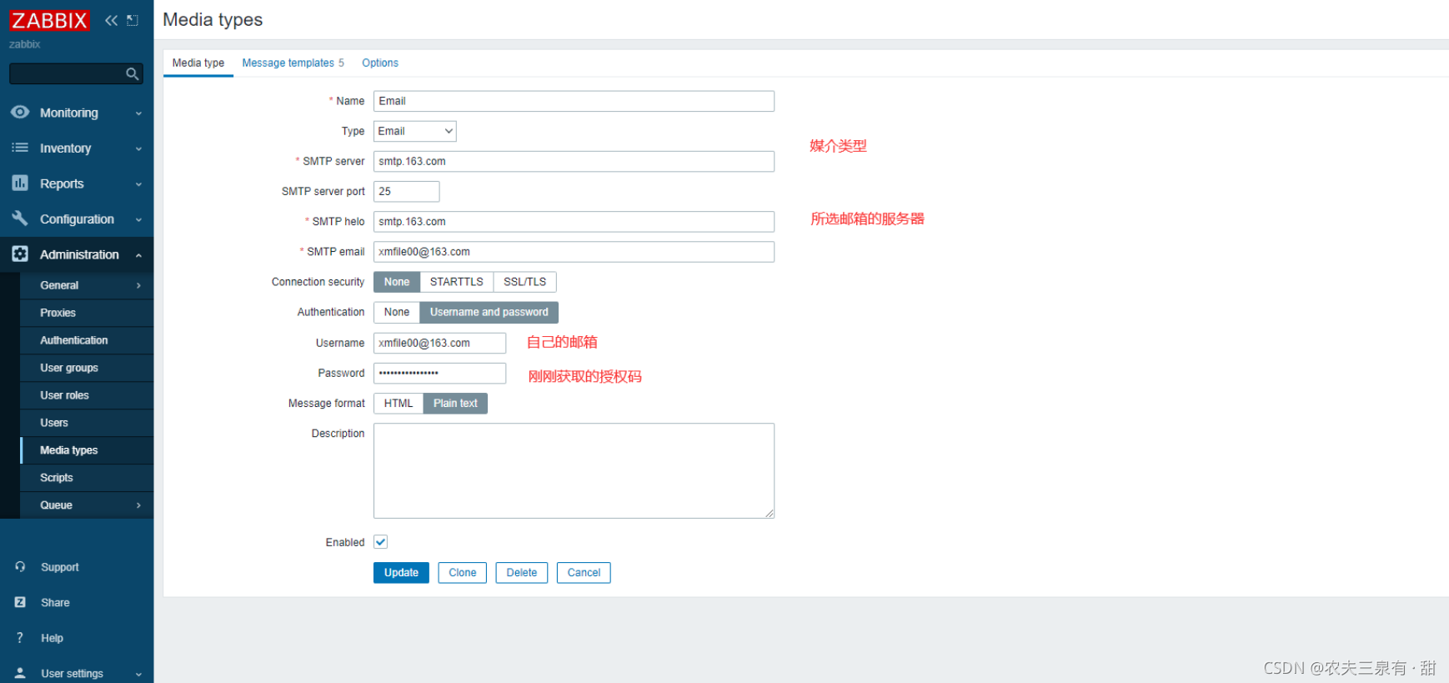
Task: Choose HTML message format
Action: (x=399, y=403)
